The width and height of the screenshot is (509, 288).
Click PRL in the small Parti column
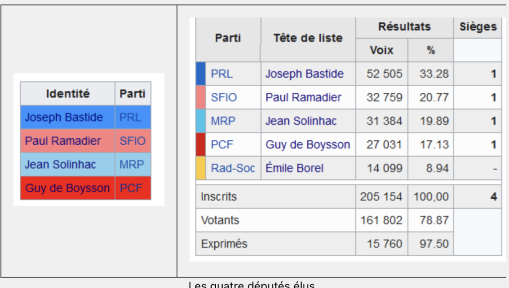tap(130, 117)
